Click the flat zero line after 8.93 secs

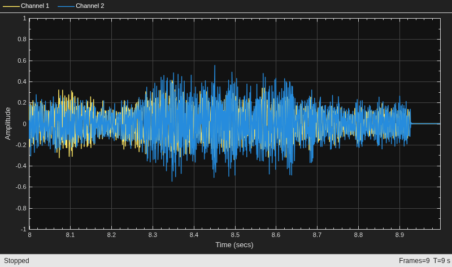pos(425,124)
